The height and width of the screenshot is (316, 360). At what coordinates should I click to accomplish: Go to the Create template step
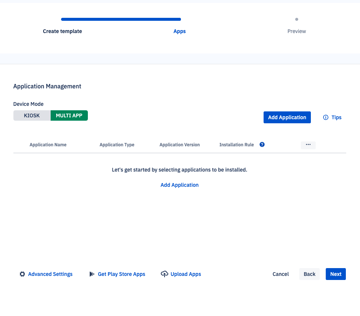pos(63,31)
